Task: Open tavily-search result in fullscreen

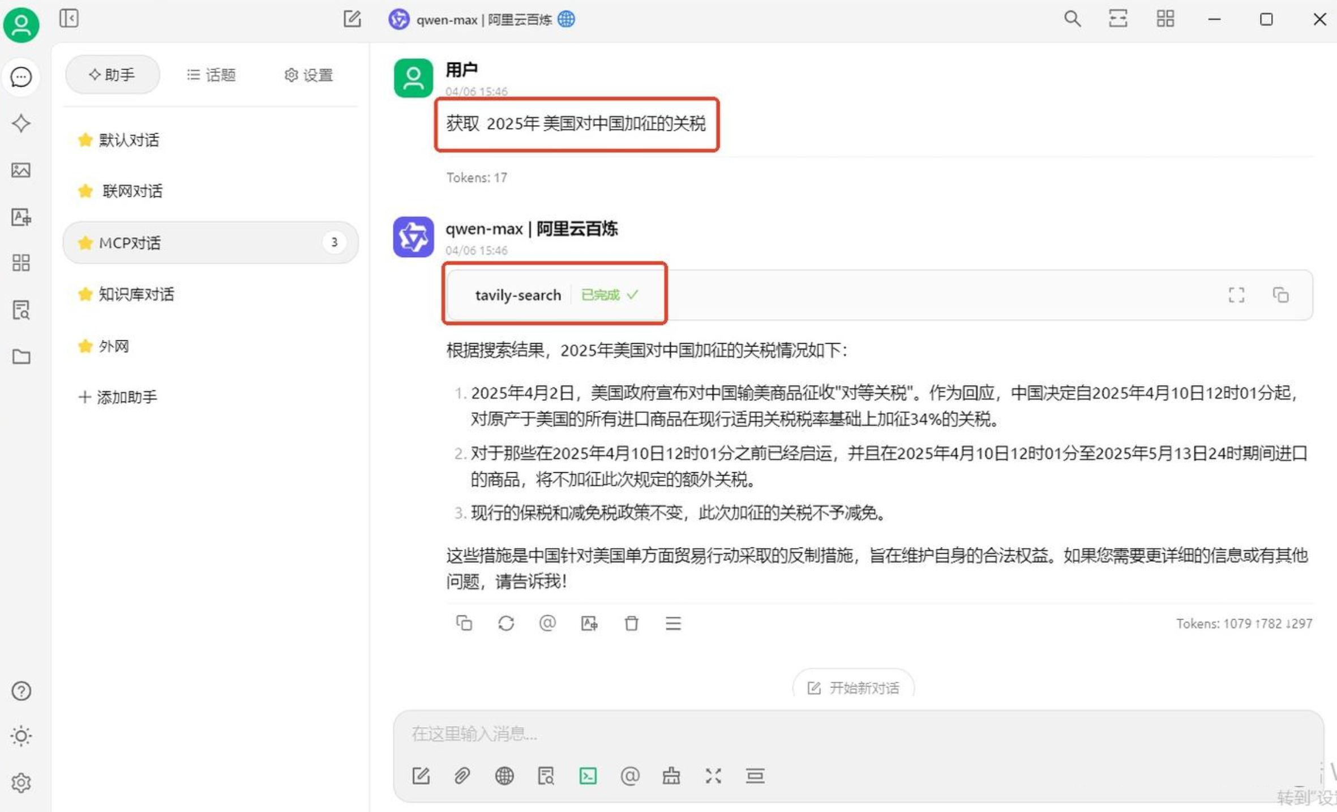Action: 1237,295
